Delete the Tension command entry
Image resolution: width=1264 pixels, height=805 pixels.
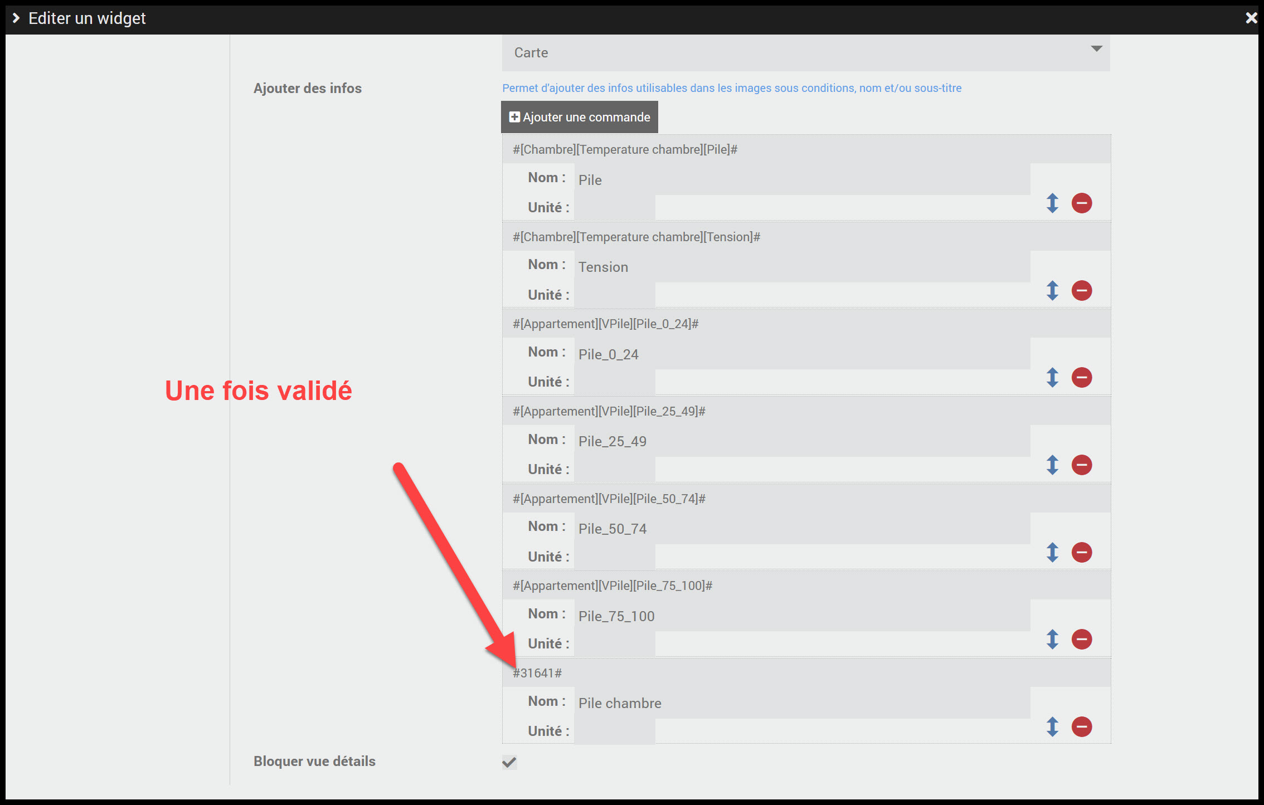(x=1081, y=290)
